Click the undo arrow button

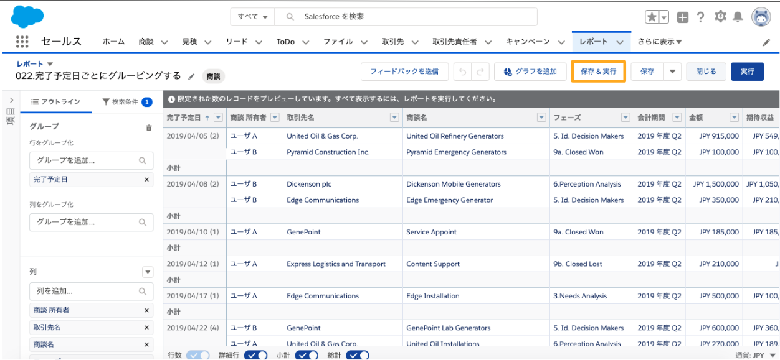[x=462, y=72]
